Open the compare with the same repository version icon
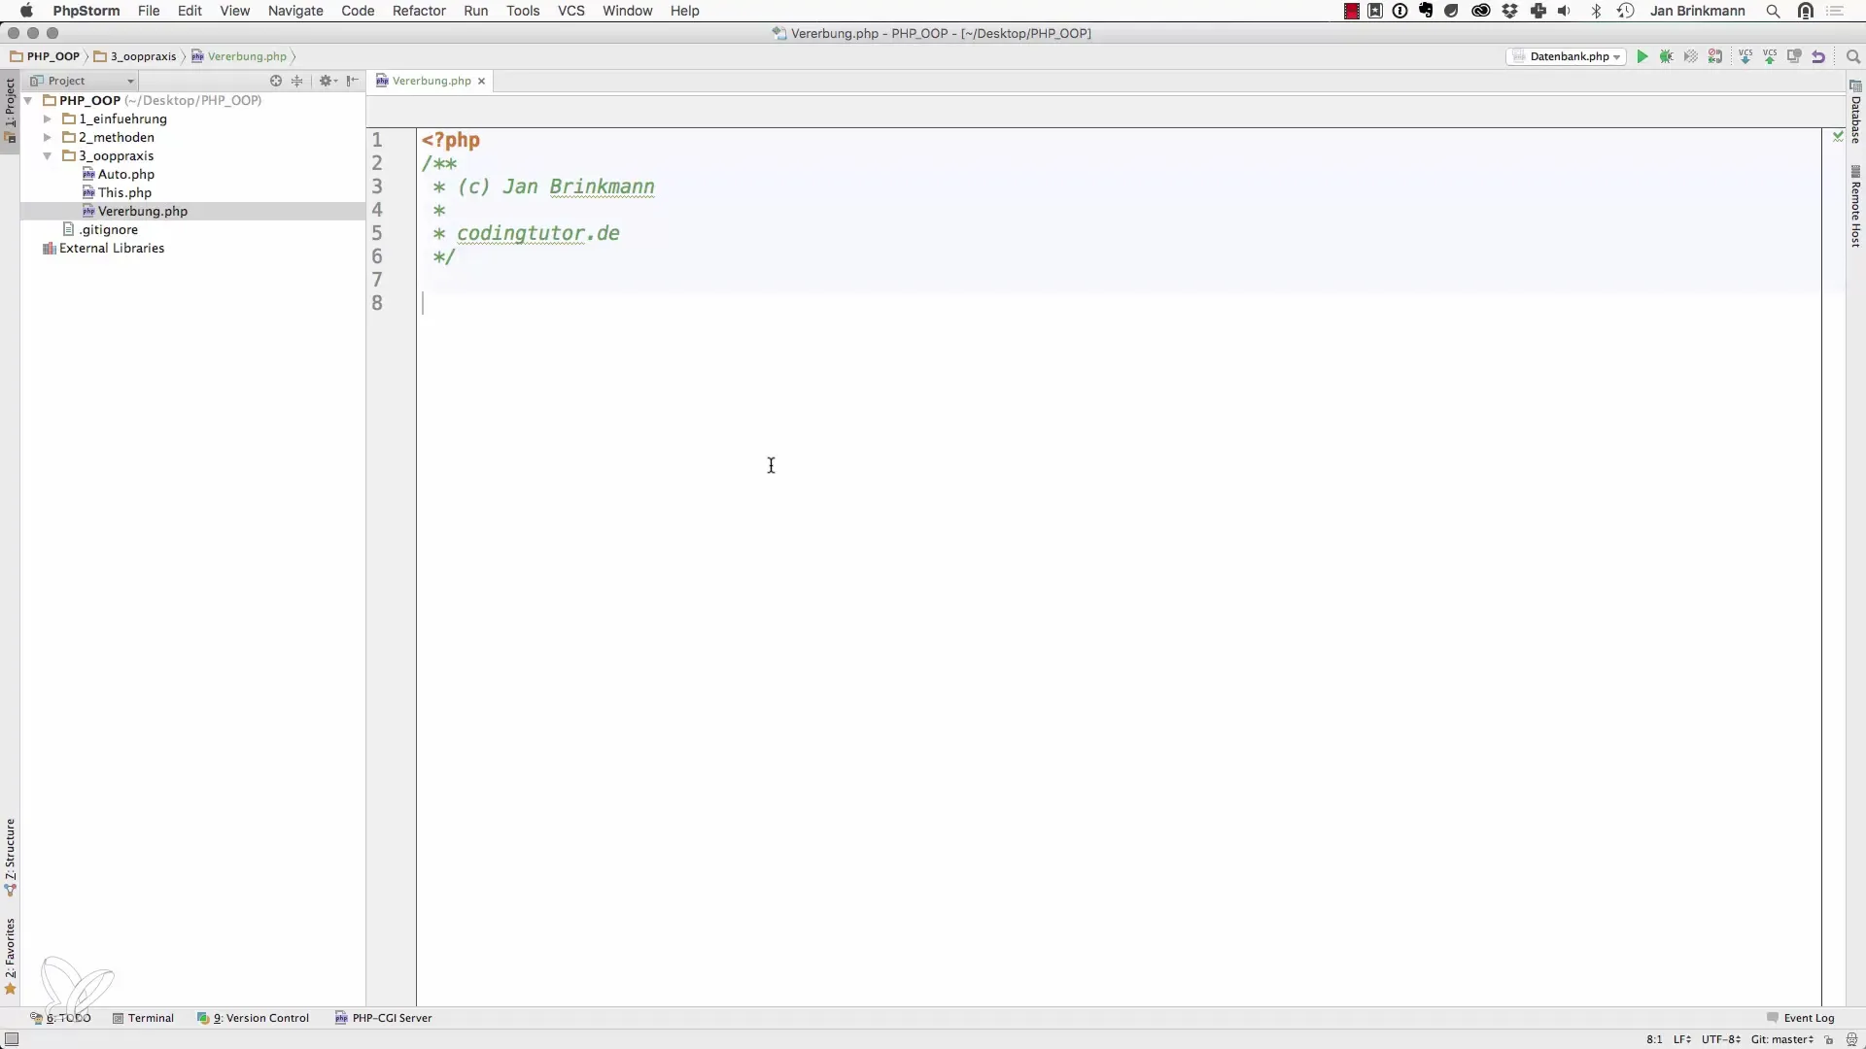This screenshot has height=1049, width=1866. pos(1794,56)
